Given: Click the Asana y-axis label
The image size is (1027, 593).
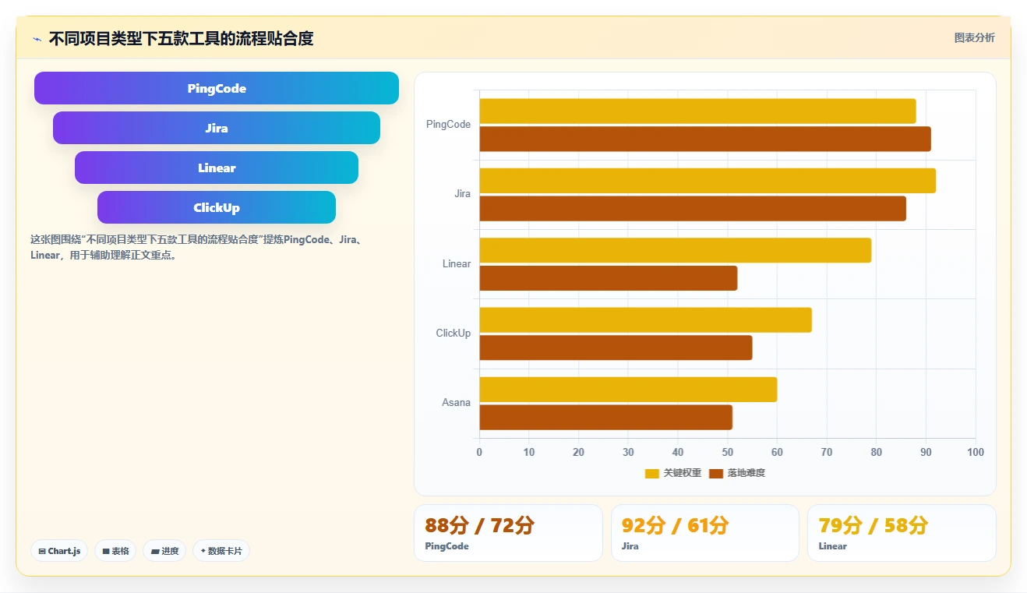Looking at the screenshot, I should pyautogui.click(x=457, y=403).
